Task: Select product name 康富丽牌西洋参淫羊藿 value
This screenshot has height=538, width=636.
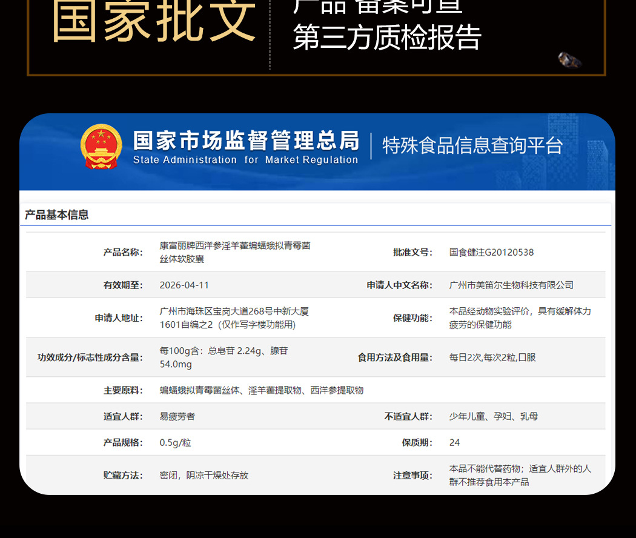Action: pyautogui.click(x=235, y=253)
